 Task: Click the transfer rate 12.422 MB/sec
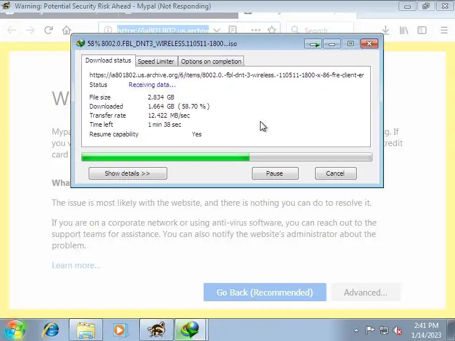(169, 115)
